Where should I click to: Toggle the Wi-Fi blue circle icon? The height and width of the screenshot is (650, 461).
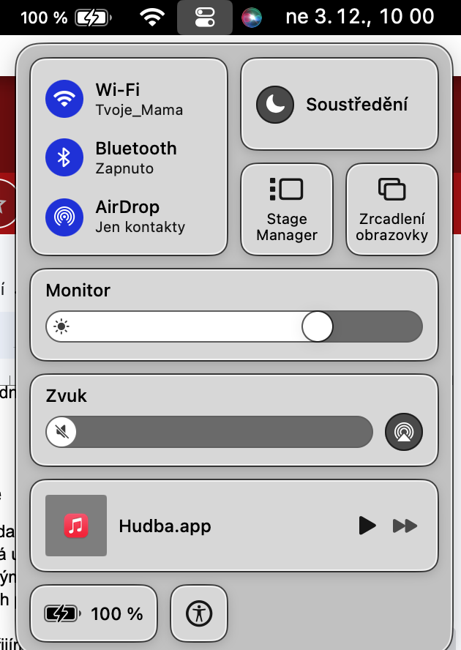tap(64, 99)
